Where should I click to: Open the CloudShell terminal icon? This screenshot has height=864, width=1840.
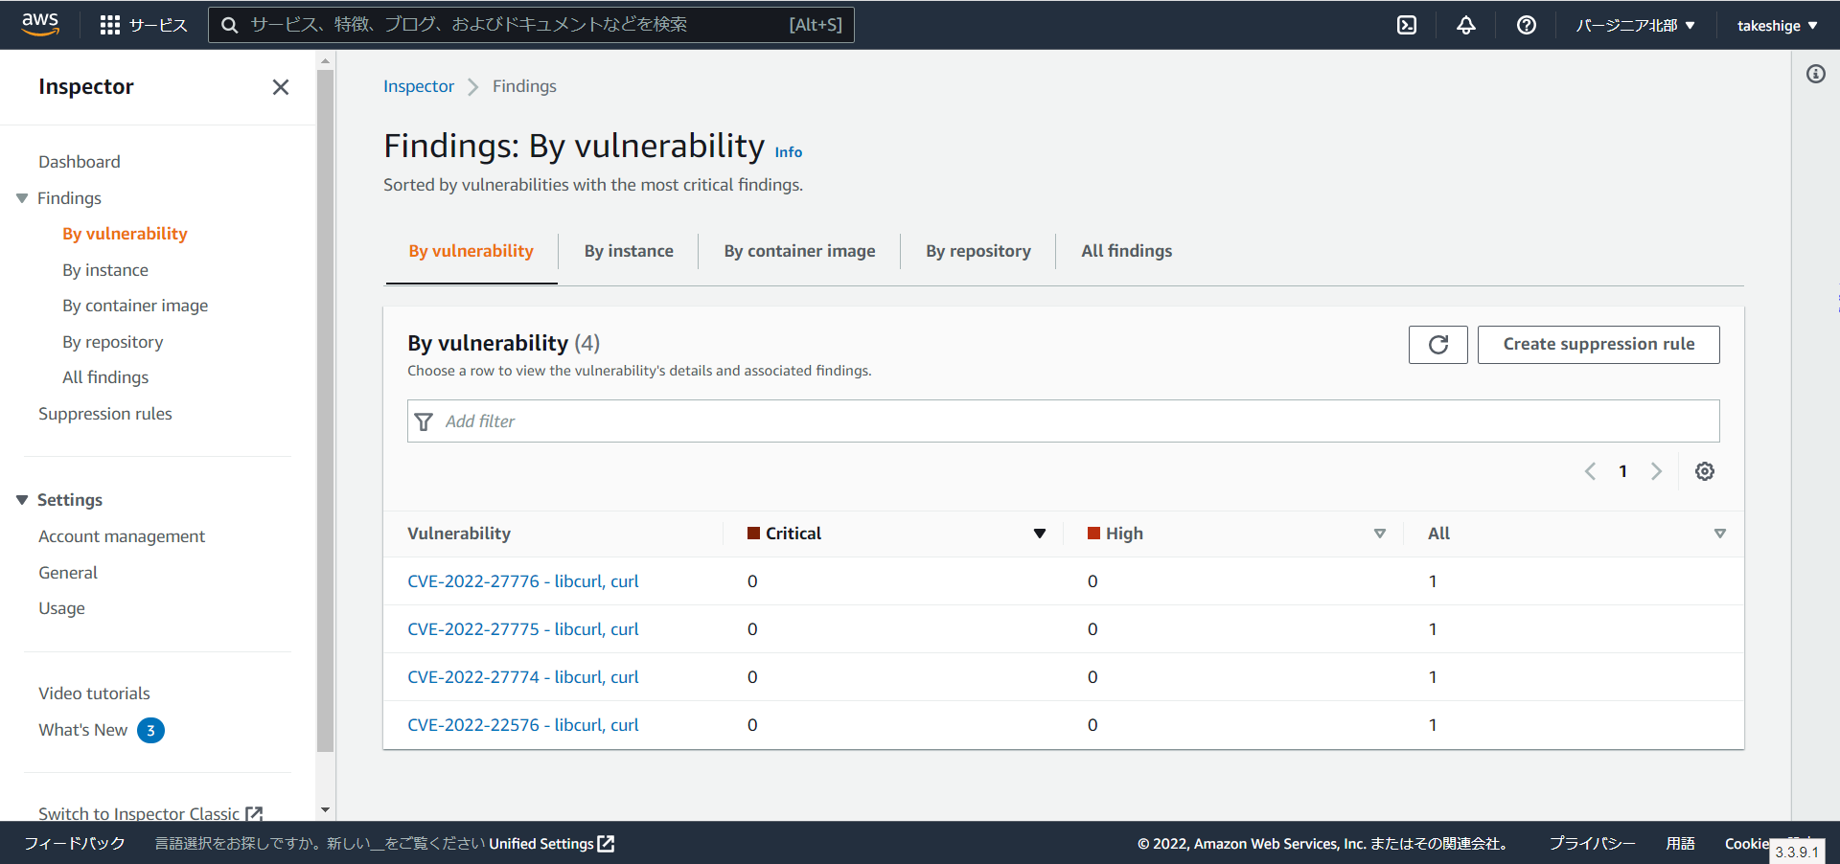1407,26
